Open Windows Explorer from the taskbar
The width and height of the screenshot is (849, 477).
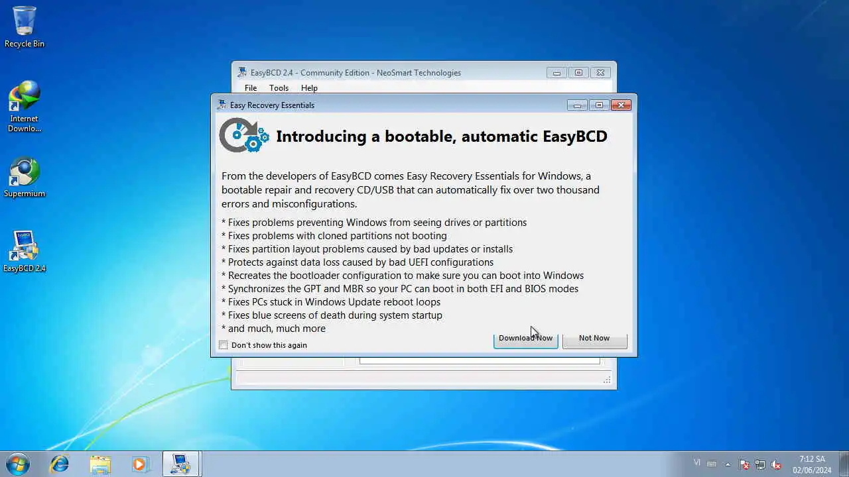pyautogui.click(x=100, y=464)
